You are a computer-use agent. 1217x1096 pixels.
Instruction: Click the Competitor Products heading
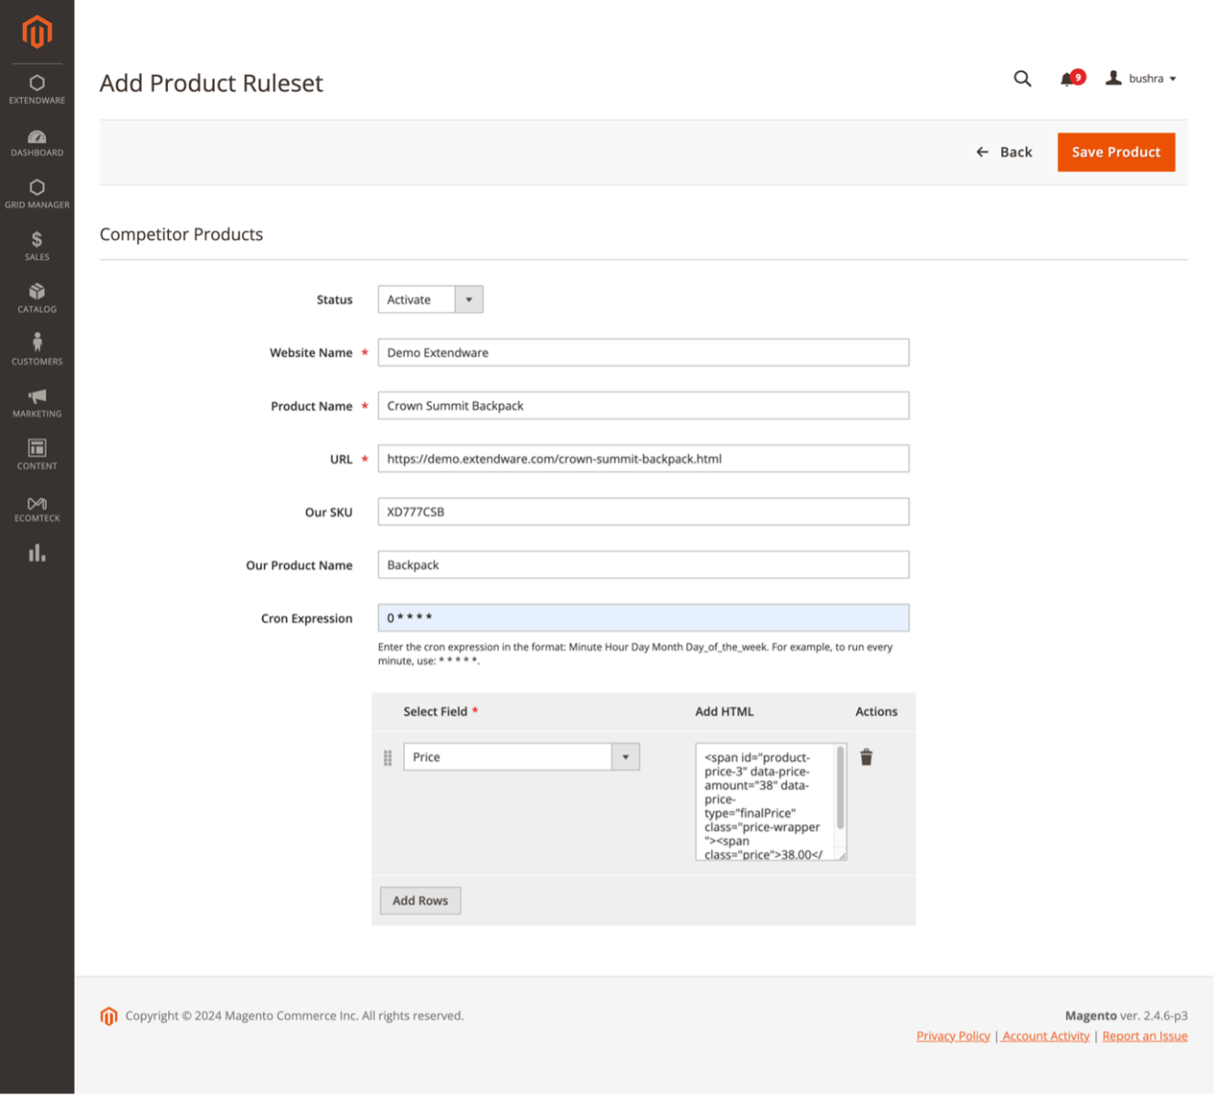182,235
